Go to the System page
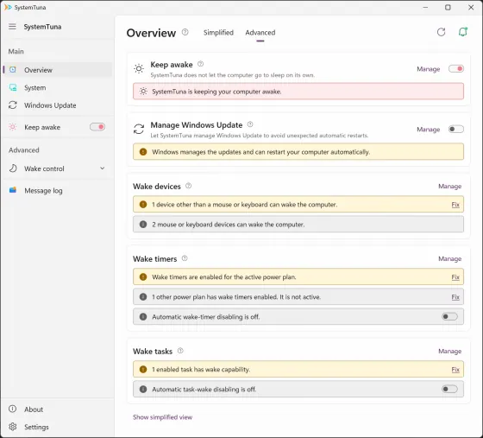Viewport: 483px width, 438px height. coord(58,87)
